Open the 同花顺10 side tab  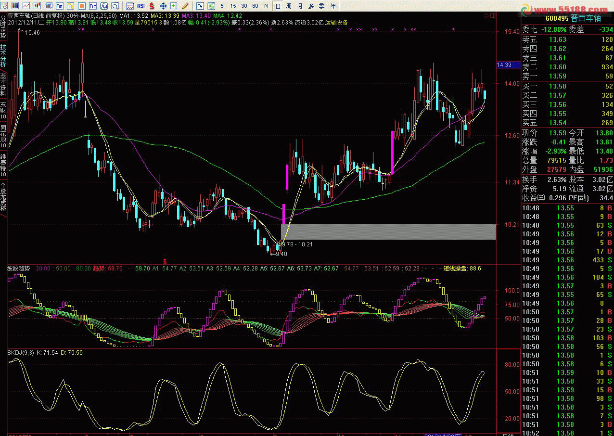pos(3,136)
